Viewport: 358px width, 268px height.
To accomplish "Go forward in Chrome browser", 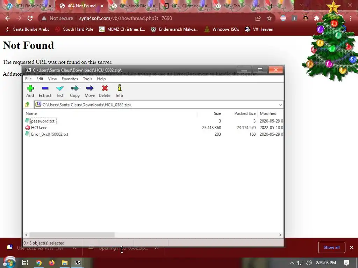I will [x=19, y=18].
